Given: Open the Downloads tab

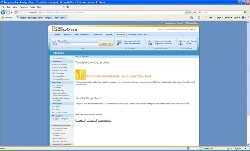Looking at the screenshot, I should click(x=97, y=34).
